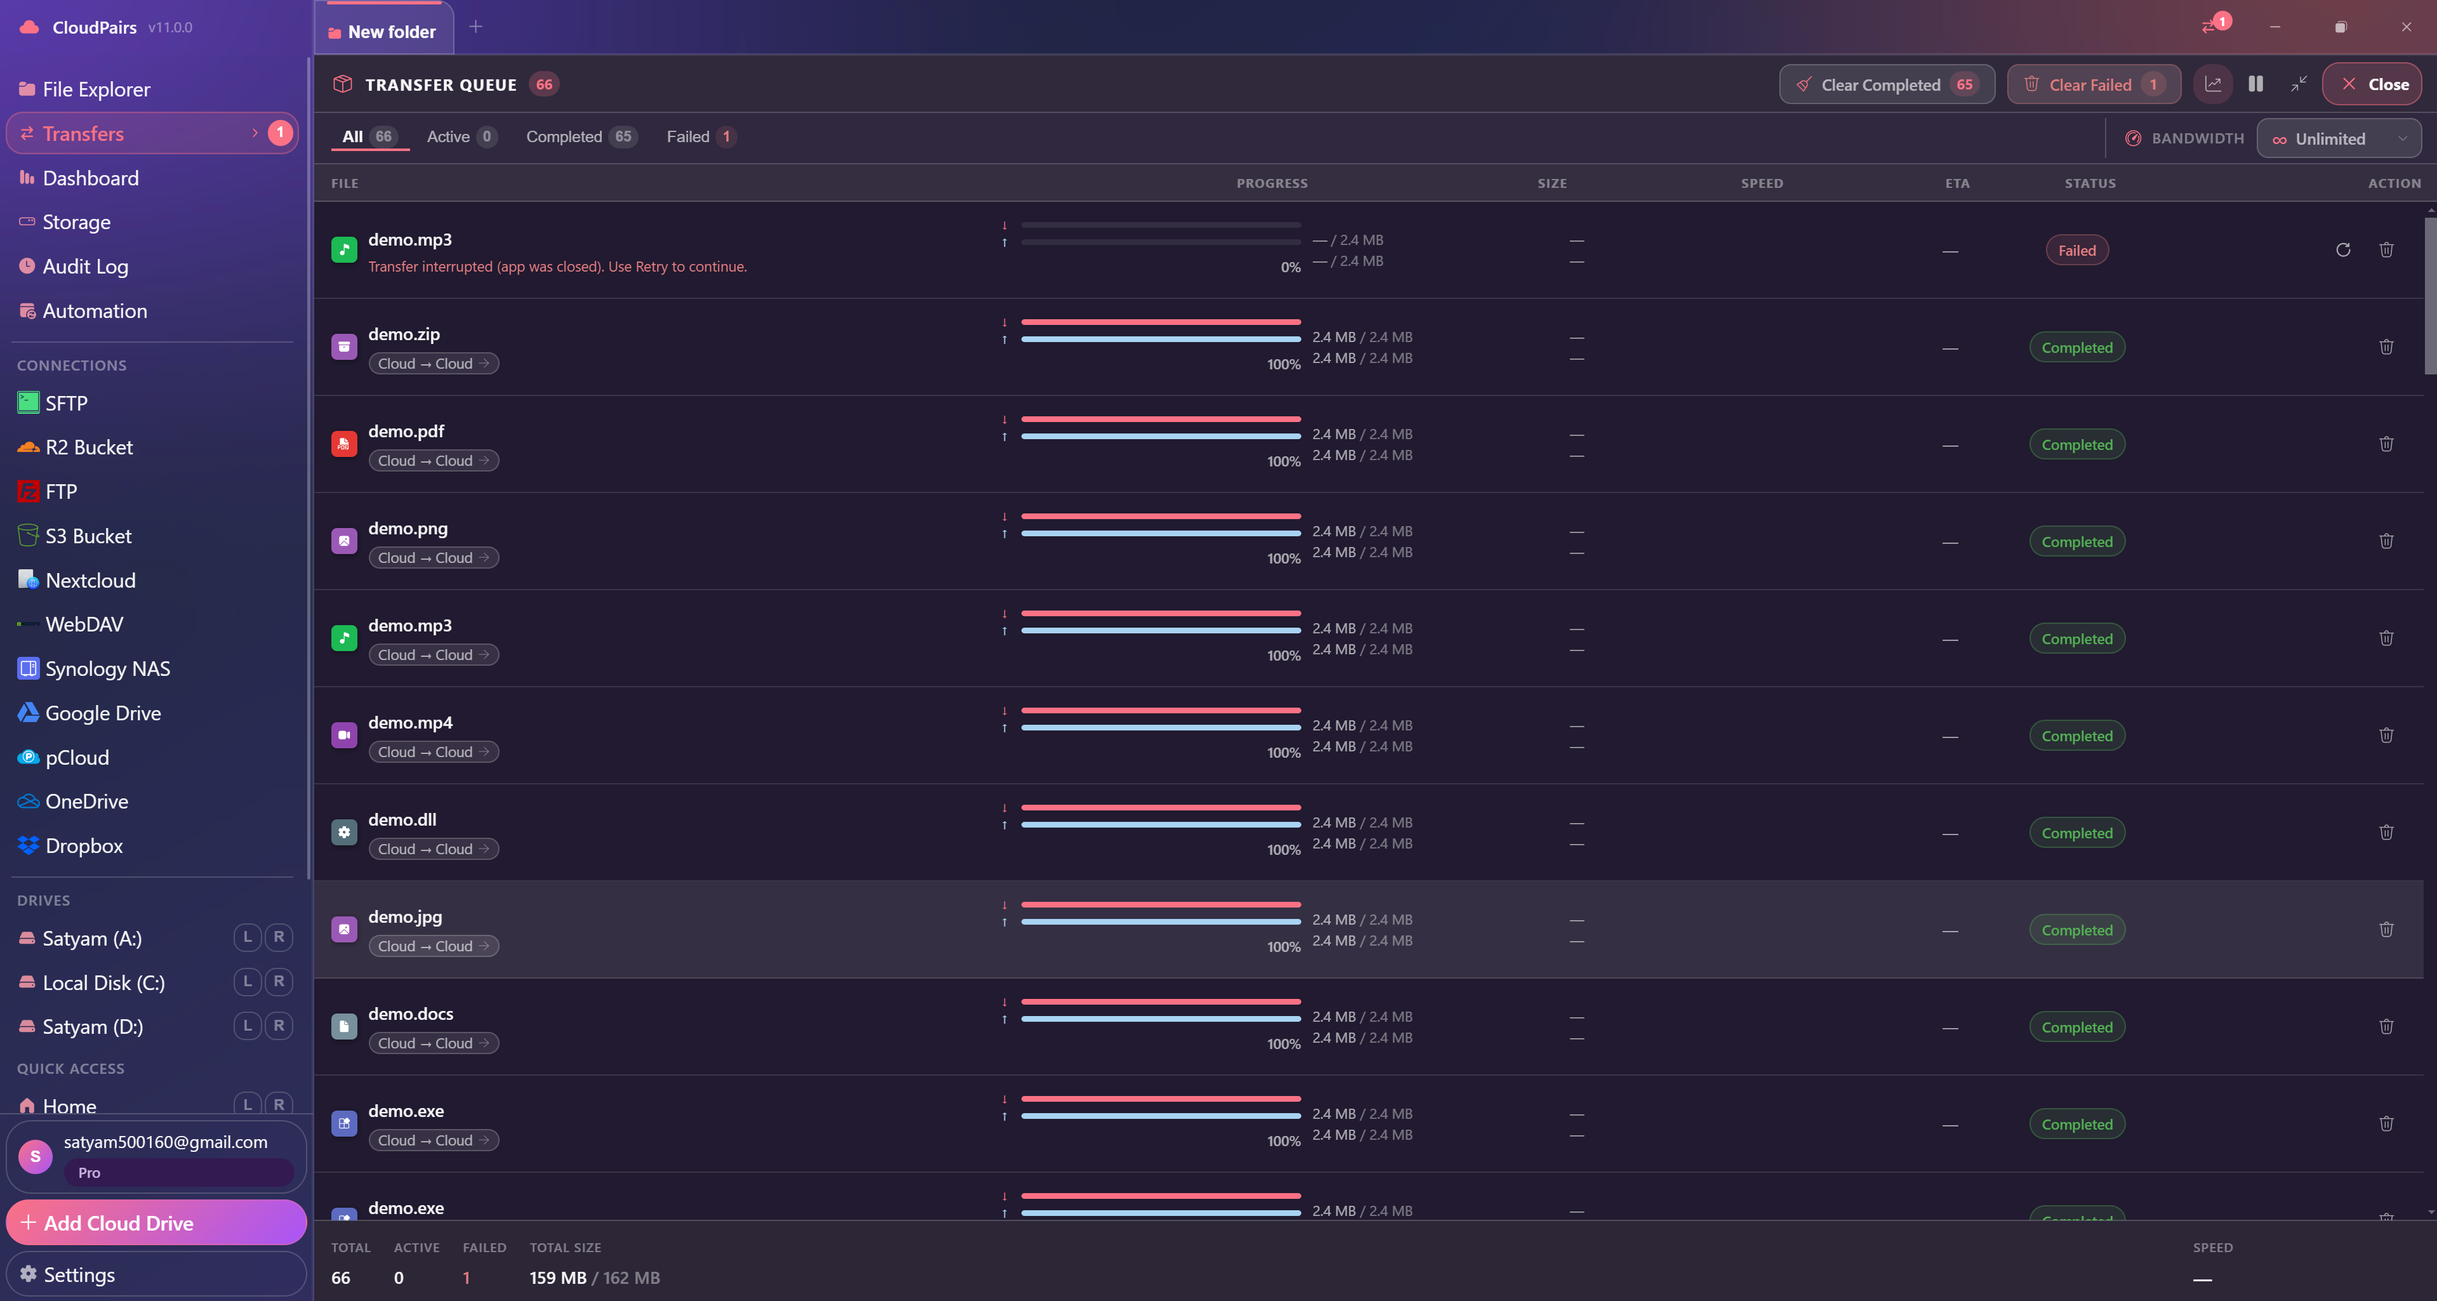Expand Cloud → Cloud details for demo.jpg
Screen dimensions: 2437x1301
434,946
